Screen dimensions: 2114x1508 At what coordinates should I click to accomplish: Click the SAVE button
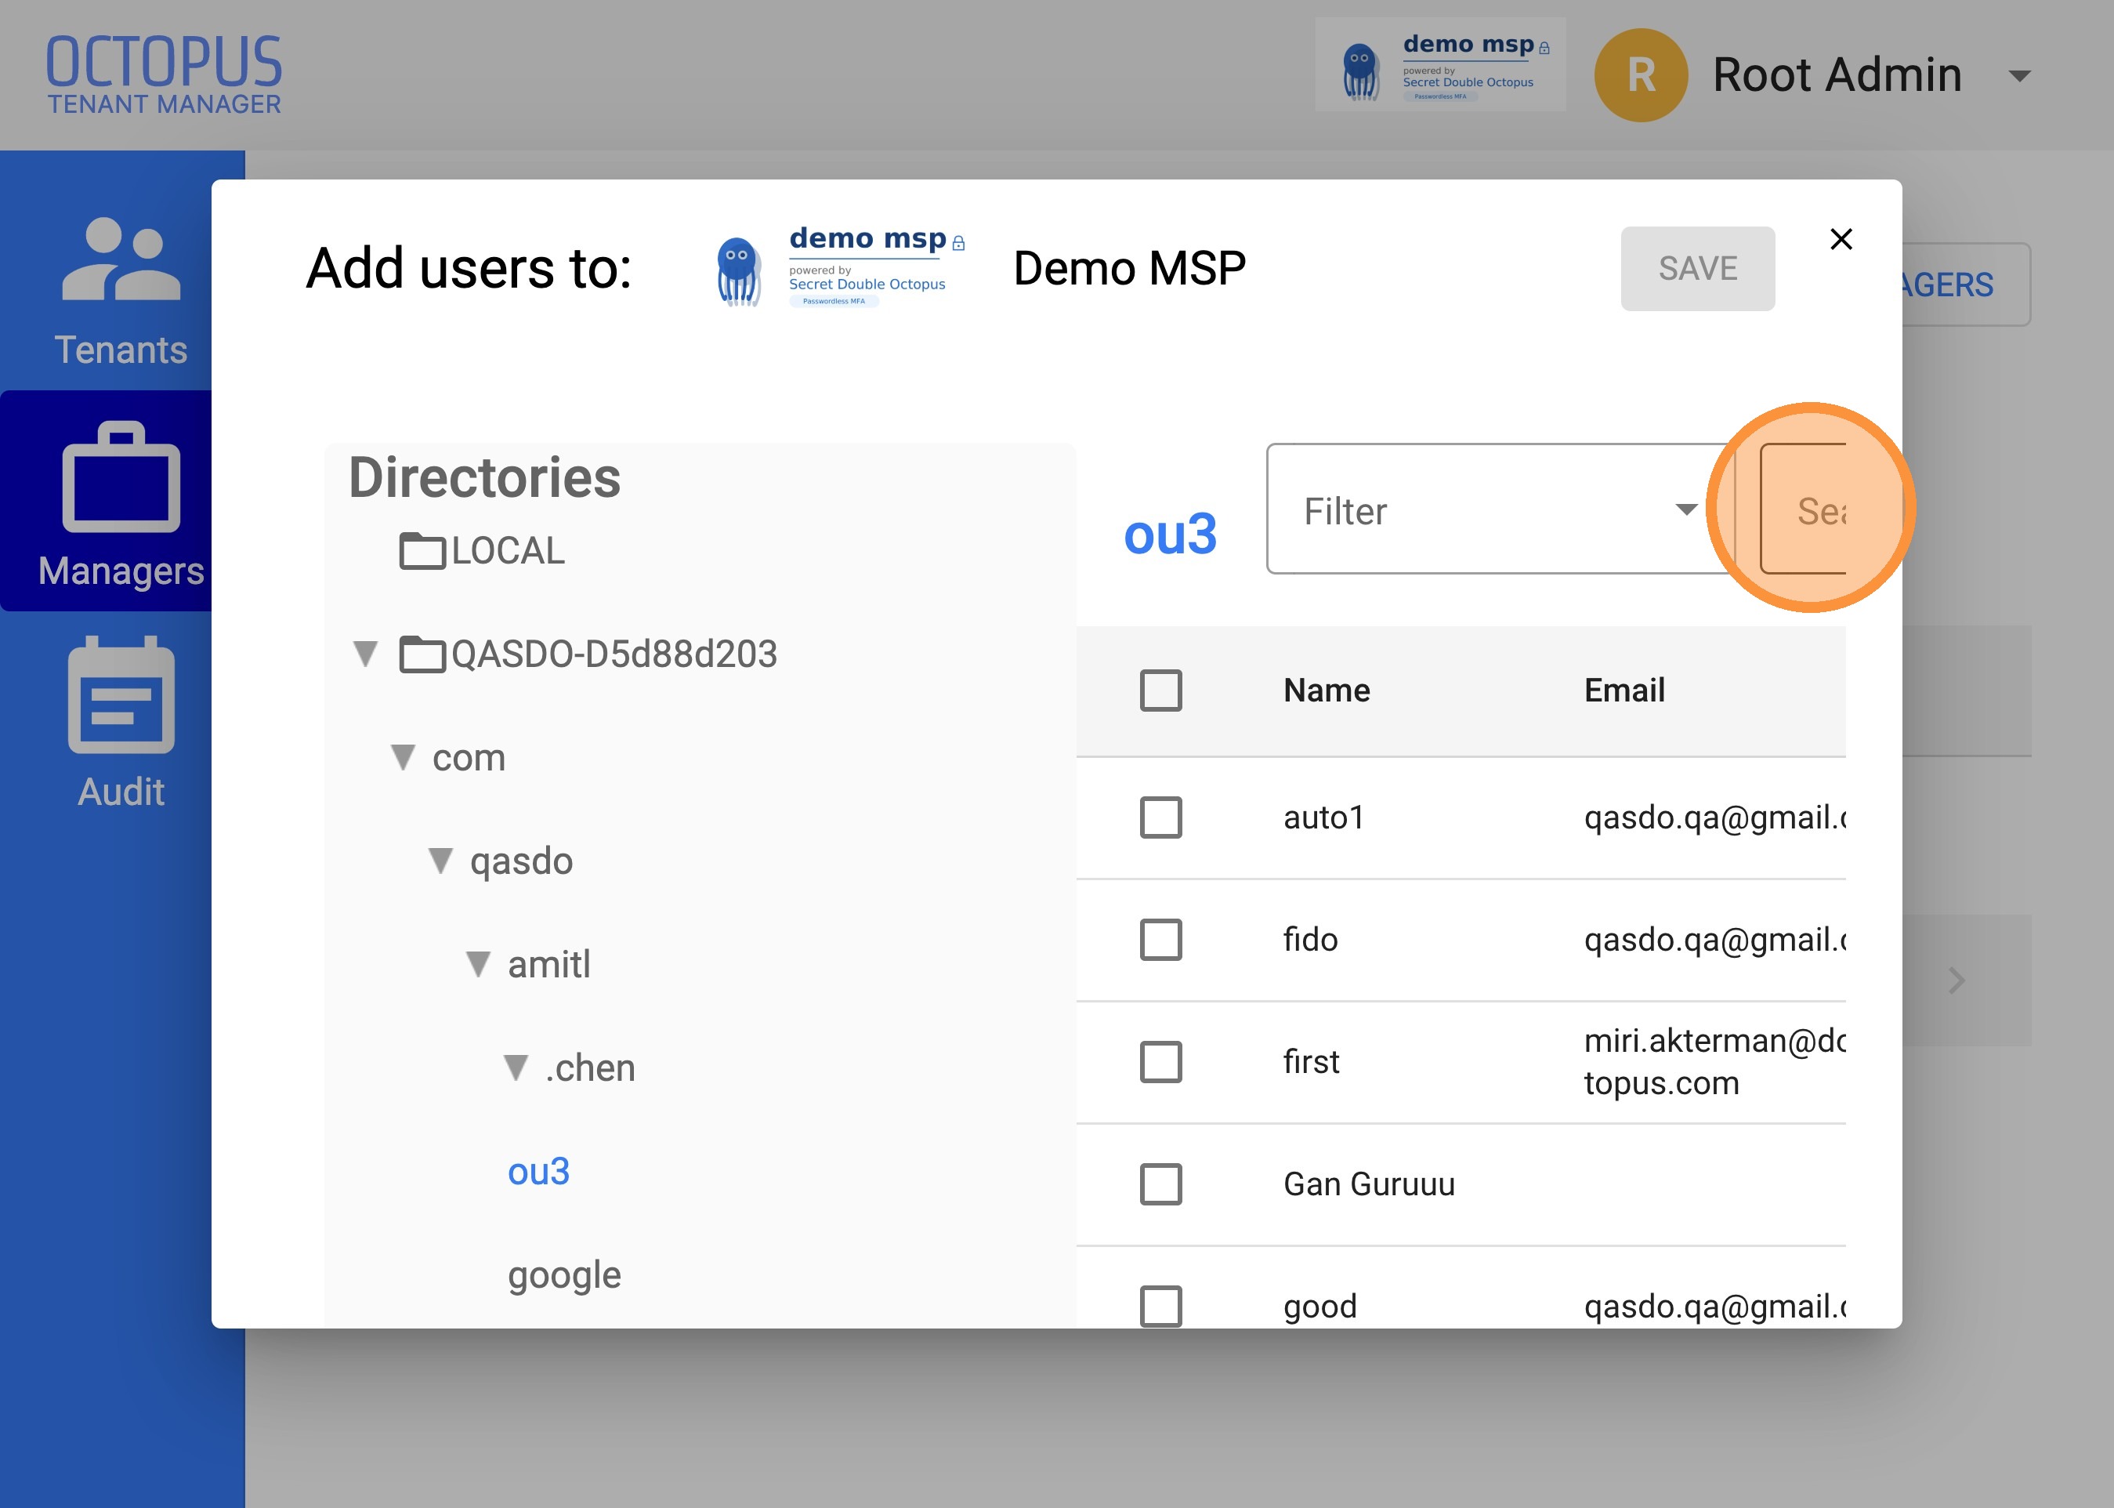(x=1697, y=268)
